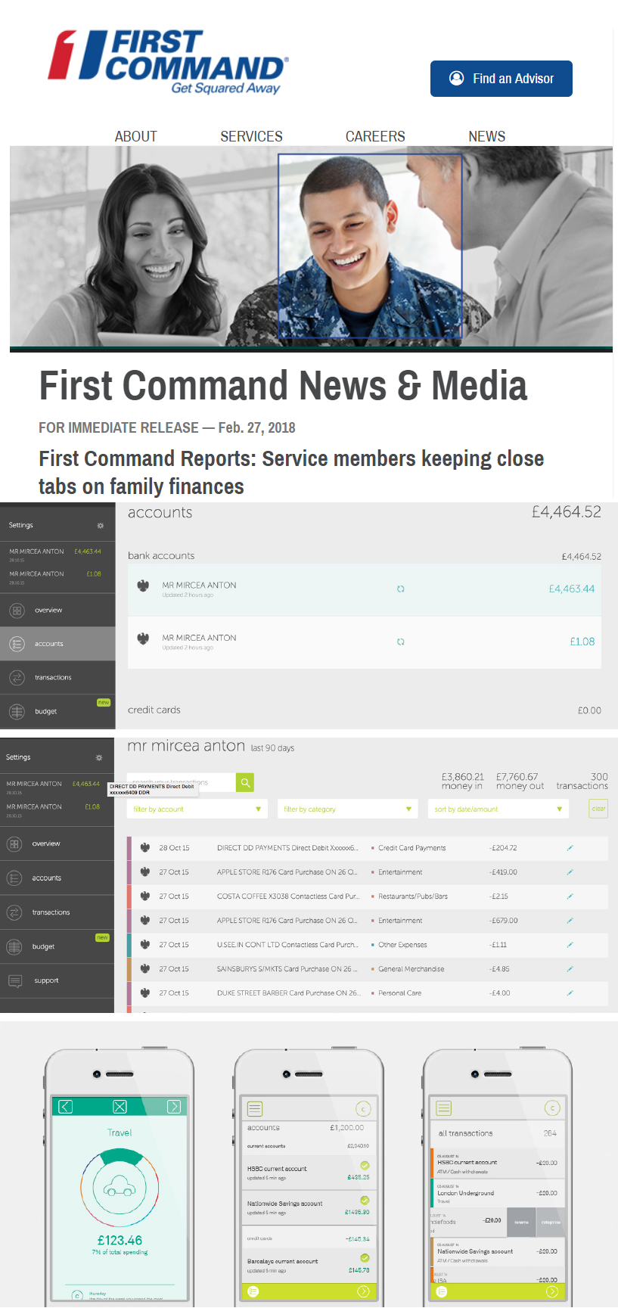Click the Travel spending donut chart
Viewport: 618px width, 1308px height.
tap(120, 1189)
